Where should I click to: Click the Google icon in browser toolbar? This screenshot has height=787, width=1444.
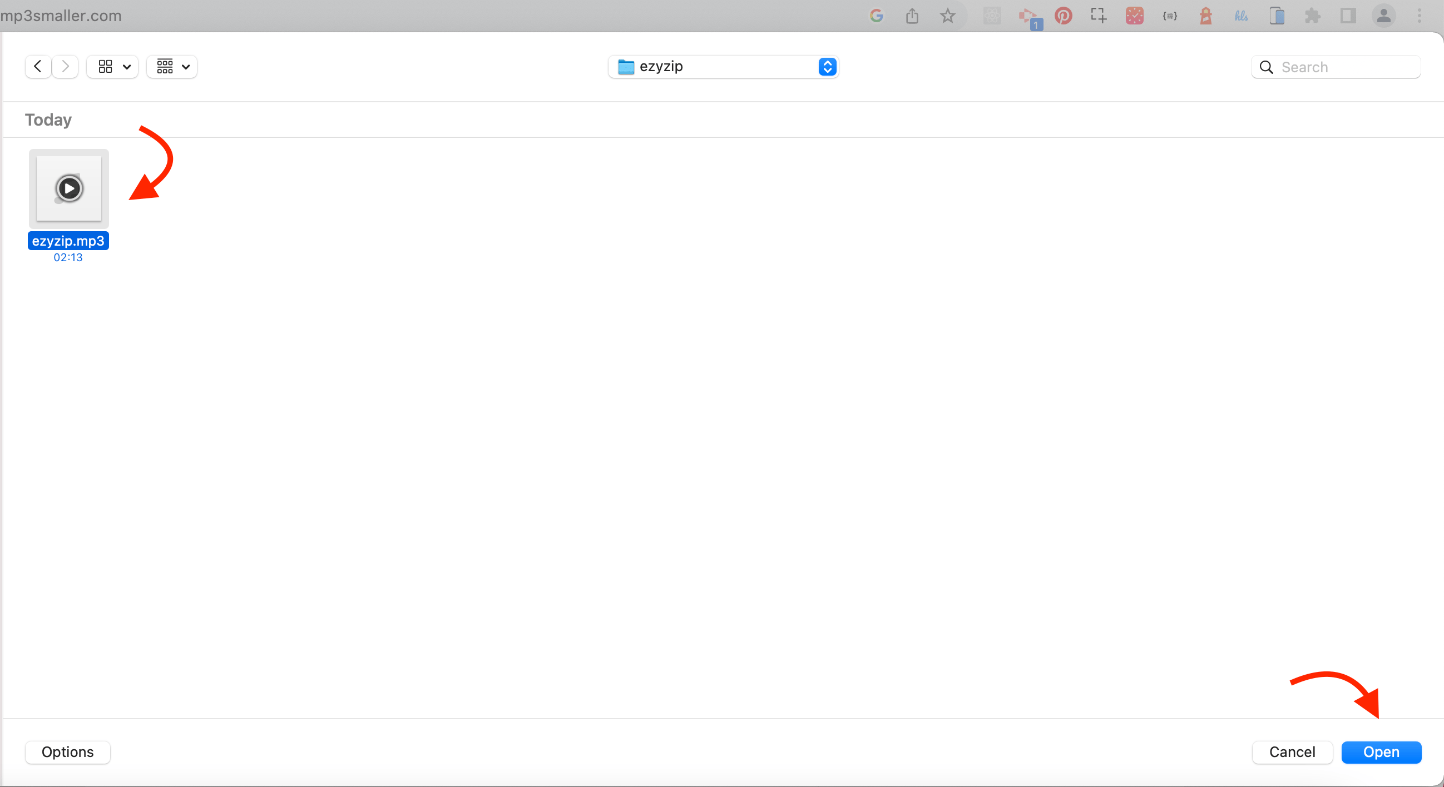[x=876, y=16]
